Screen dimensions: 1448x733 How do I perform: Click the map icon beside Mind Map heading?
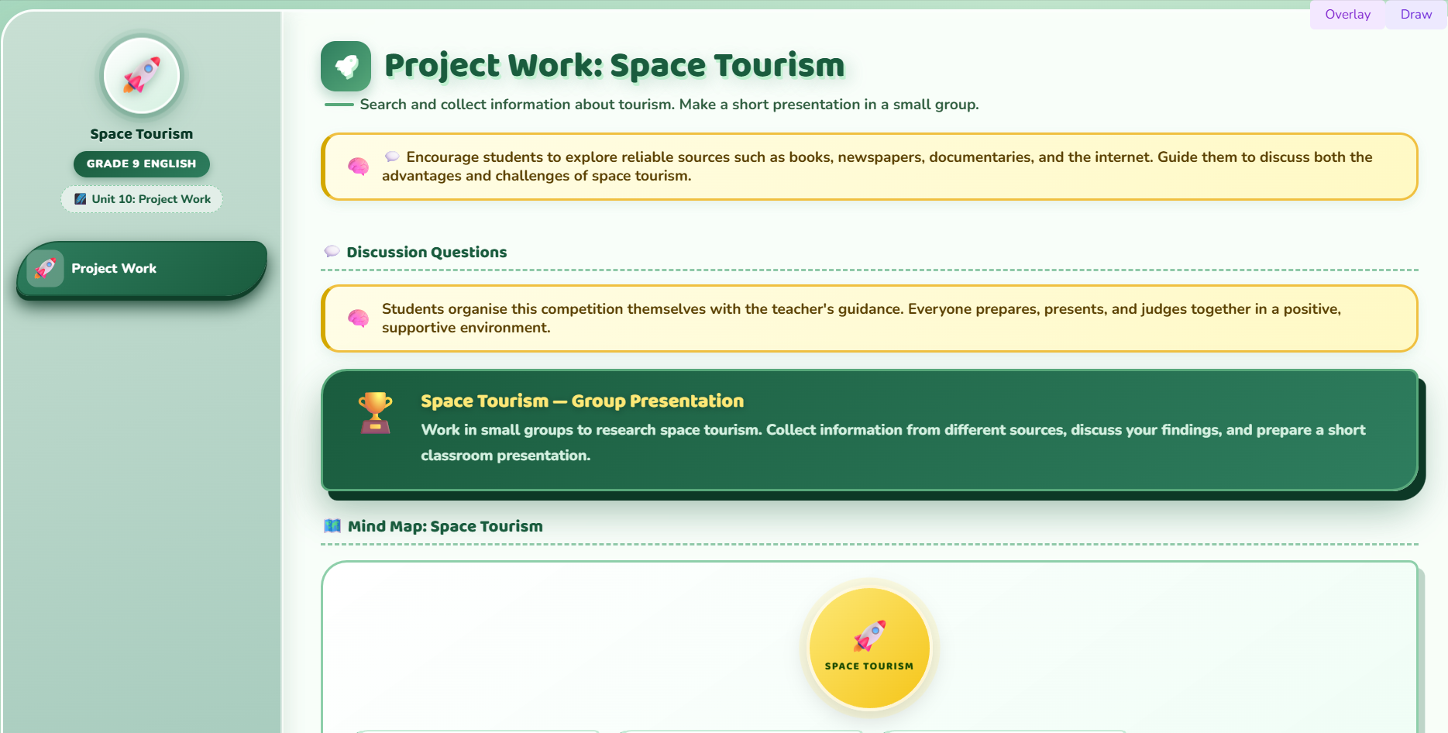click(x=332, y=526)
